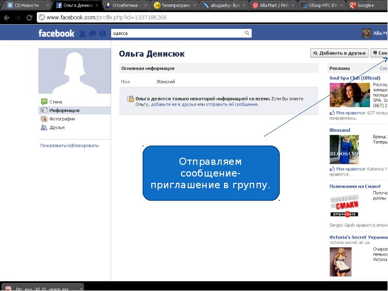Screen dimensions: 388x291
Task: Click the Сообщение button on profile
Action: point(380,53)
